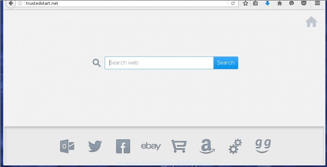Open the Amazon shortcut icon

(207, 146)
